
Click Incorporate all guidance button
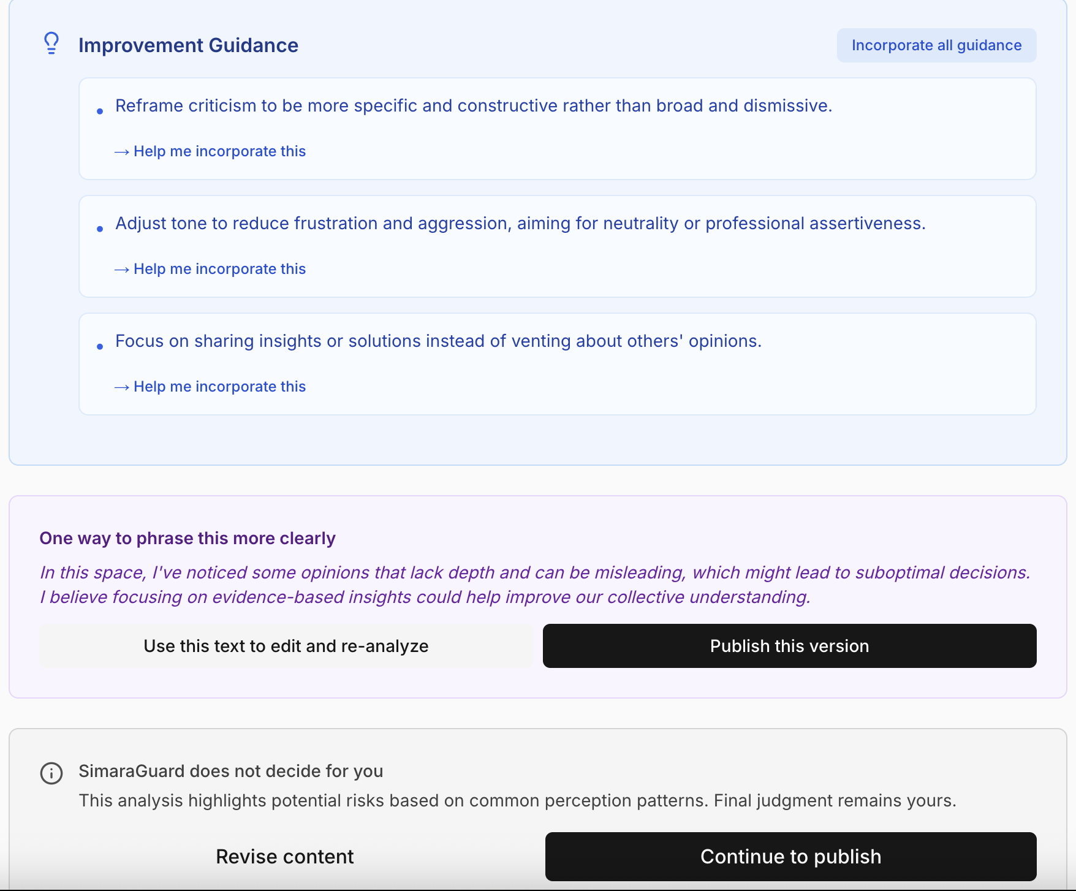tap(936, 45)
